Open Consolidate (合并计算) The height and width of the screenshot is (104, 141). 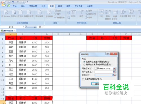click(123, 13)
